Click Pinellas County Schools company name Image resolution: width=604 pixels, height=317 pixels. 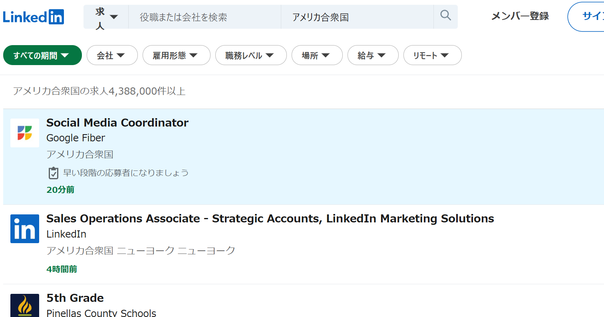(101, 313)
